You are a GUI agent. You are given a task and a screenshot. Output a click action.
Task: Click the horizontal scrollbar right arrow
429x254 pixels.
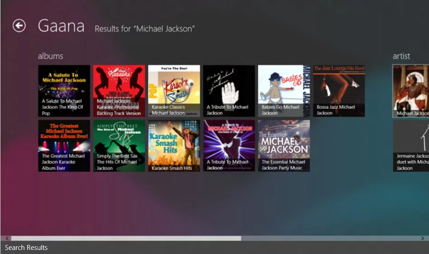click(423, 238)
